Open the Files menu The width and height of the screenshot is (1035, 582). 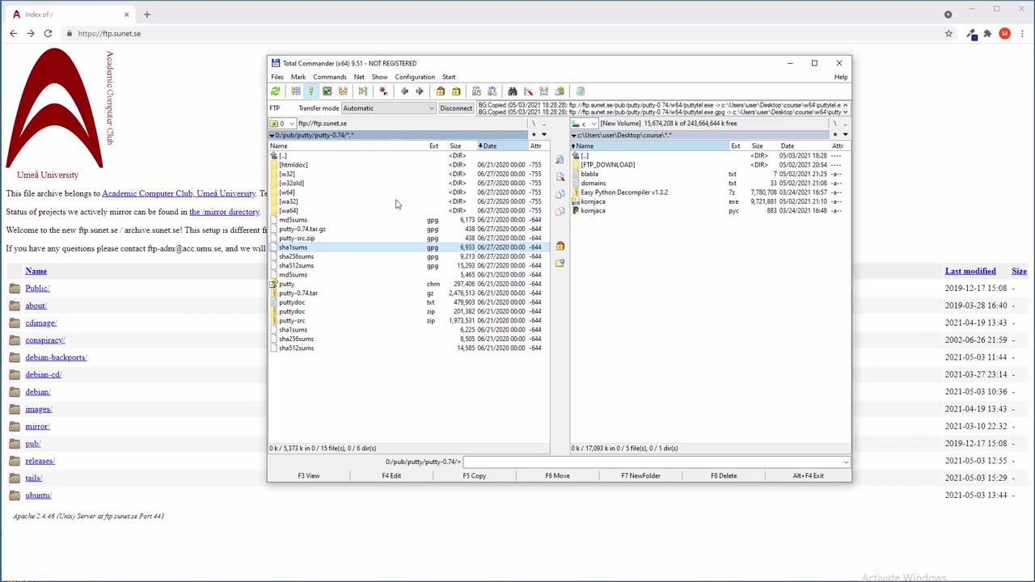277,77
